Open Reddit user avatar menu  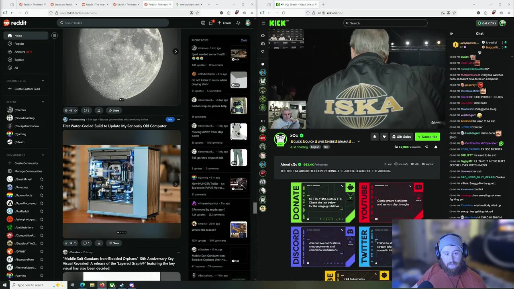point(248,23)
